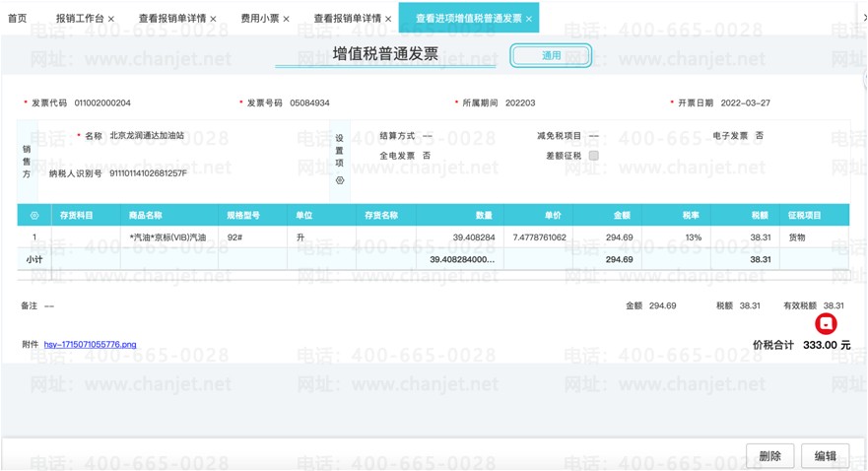Close the 报销工作台 tab
The height and width of the screenshot is (471, 868).
pyautogui.click(x=110, y=19)
